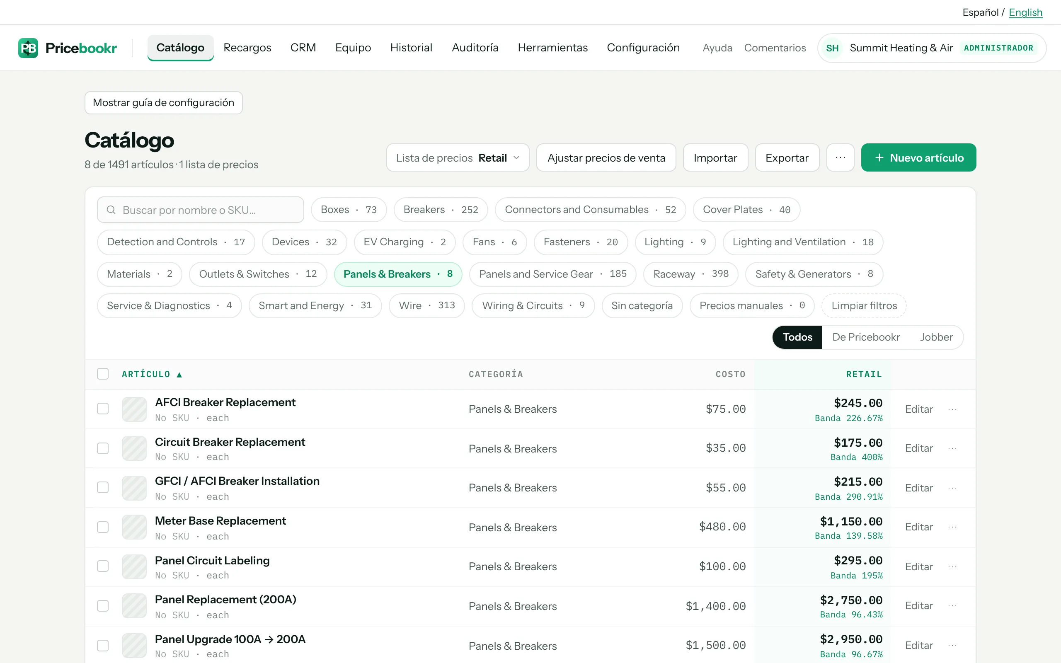The image size is (1061, 663).
Task: Check the GFCI / AFCI Breaker Installation row
Action: click(103, 488)
